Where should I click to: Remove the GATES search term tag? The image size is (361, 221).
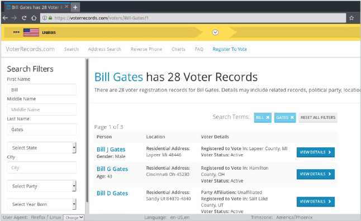coord(292,118)
